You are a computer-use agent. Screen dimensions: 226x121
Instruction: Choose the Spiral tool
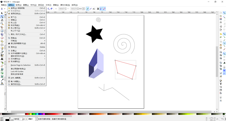tap(2, 45)
